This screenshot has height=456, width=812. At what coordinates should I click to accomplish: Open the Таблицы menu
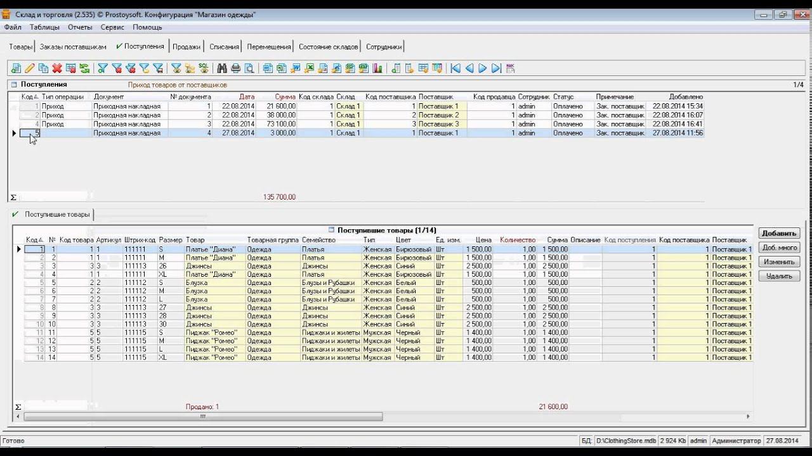point(44,27)
